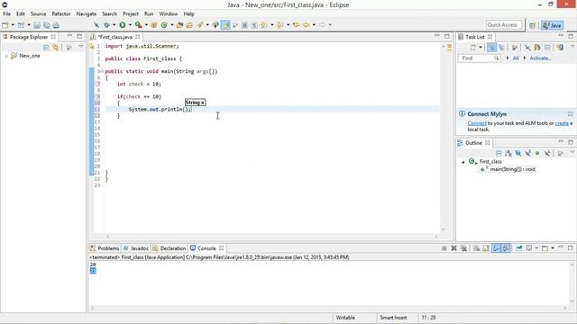This screenshot has width=577, height=324.
Task: Open the New wizard dropdown arrow
Action: tap(13, 25)
